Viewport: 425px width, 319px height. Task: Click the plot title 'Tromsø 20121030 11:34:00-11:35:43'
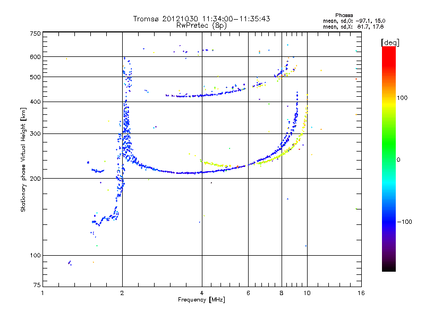pyautogui.click(x=201, y=19)
